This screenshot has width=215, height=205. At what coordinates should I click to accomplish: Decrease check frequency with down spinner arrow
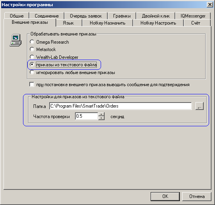101,118
